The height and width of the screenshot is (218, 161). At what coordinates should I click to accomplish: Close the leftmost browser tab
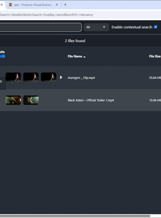pyautogui.click(x=2, y=5)
